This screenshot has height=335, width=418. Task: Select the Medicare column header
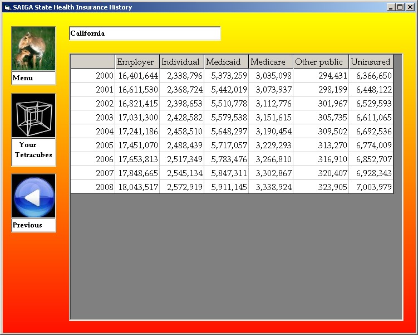tap(271, 62)
